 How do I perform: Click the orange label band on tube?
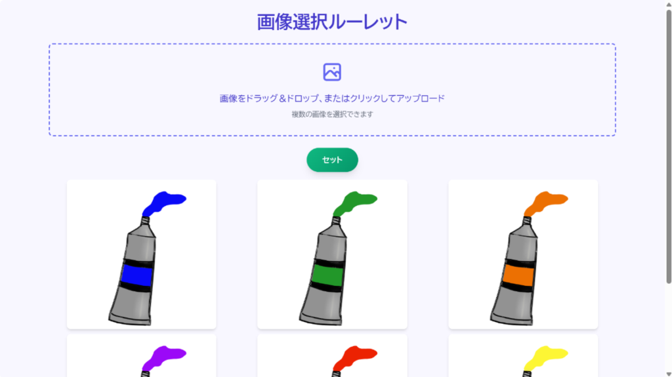point(518,275)
